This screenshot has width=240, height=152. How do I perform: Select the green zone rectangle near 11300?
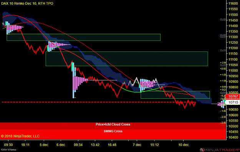pyautogui.click(x=84, y=37)
